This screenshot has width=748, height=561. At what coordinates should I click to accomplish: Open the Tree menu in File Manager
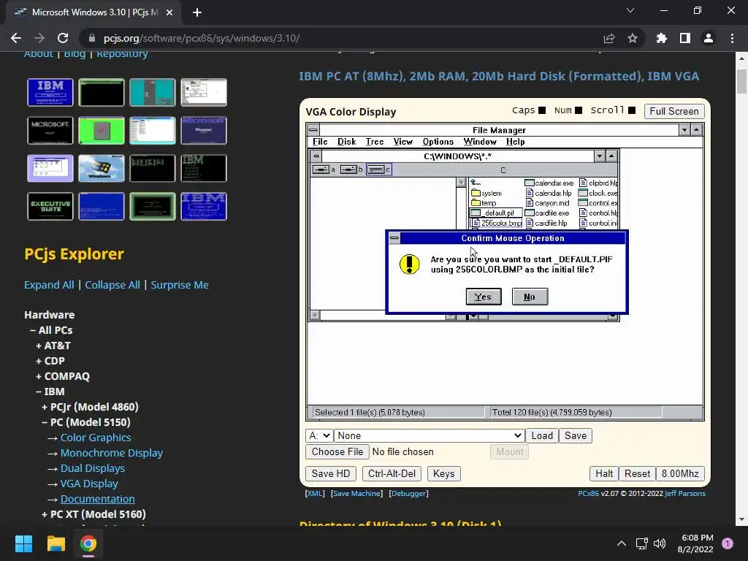pyautogui.click(x=375, y=142)
